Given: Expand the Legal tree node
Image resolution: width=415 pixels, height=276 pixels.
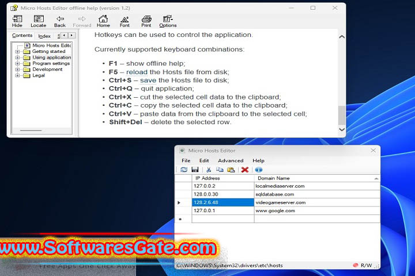Looking at the screenshot, I should [x=17, y=75].
